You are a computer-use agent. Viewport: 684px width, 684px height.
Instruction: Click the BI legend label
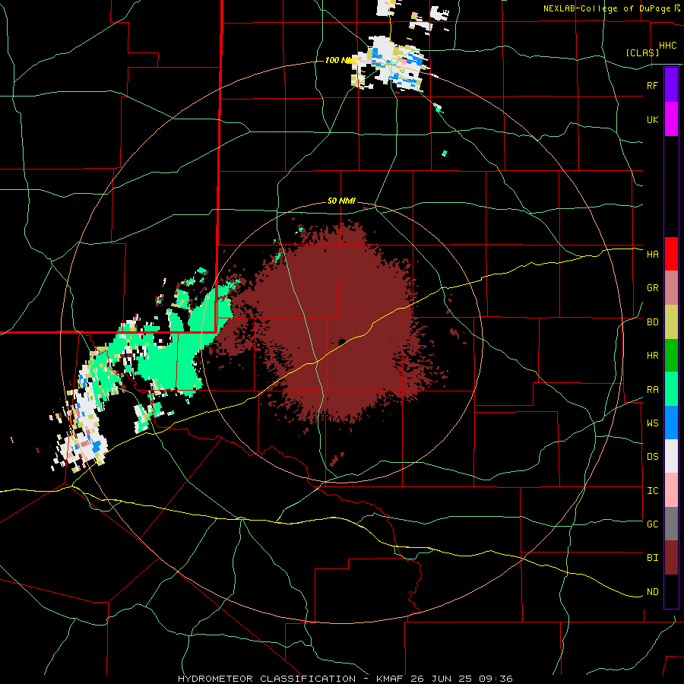tap(652, 558)
